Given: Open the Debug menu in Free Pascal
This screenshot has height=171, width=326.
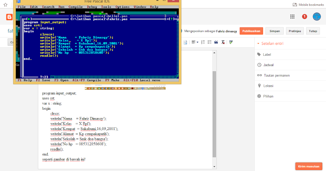Looking at the screenshot, I should pyautogui.click(x=92, y=7).
